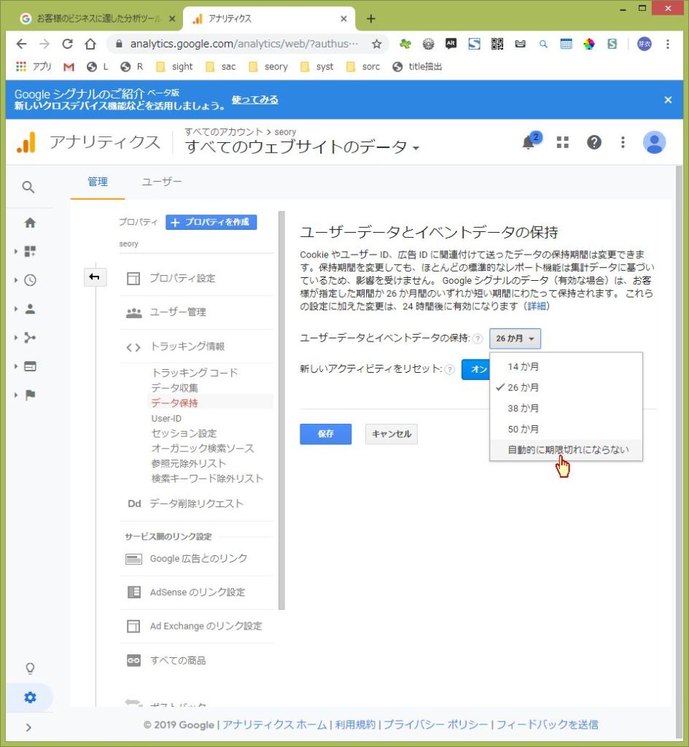Open Conversions flag icon in sidebar

click(30, 395)
